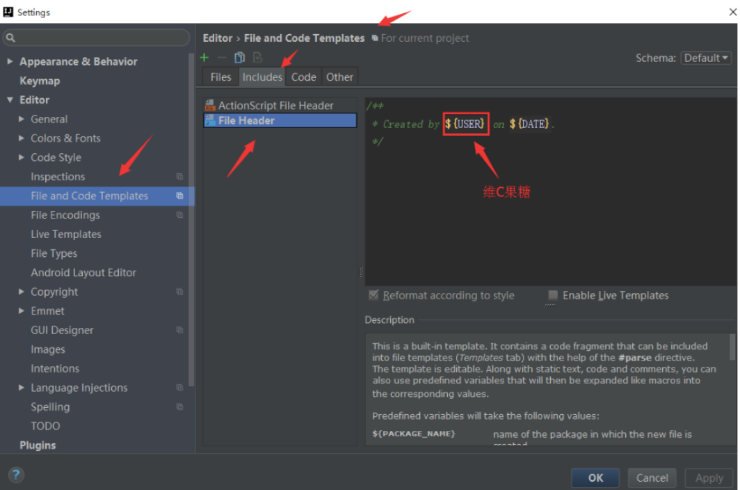Open Spelling settings
Image resolution: width=740 pixels, height=490 pixels.
pos(50,407)
